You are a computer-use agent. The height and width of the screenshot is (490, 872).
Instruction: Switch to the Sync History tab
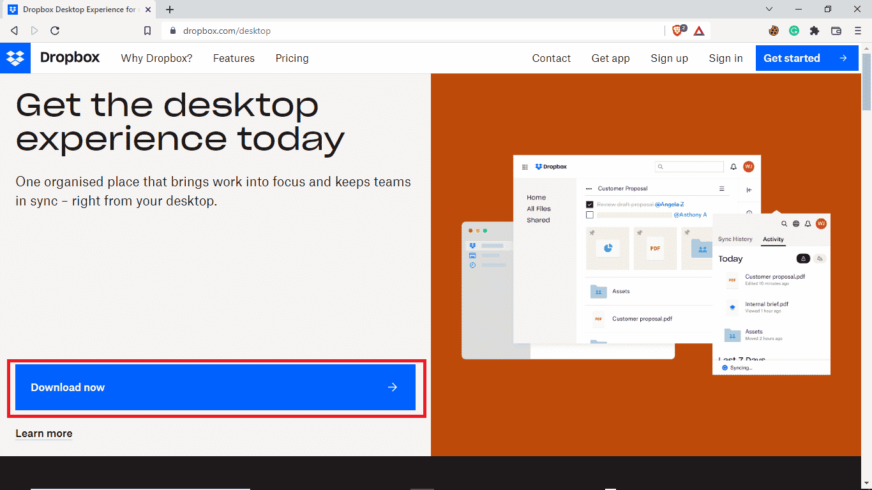735,239
